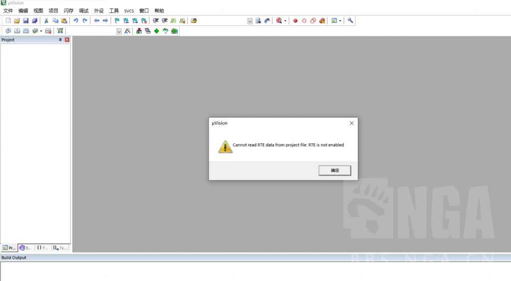This screenshot has width=511, height=281.
Task: Click the Save All icon
Action: point(34,21)
